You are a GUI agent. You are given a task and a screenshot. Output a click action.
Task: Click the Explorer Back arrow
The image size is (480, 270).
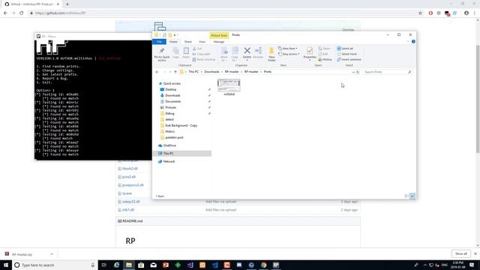coord(157,72)
